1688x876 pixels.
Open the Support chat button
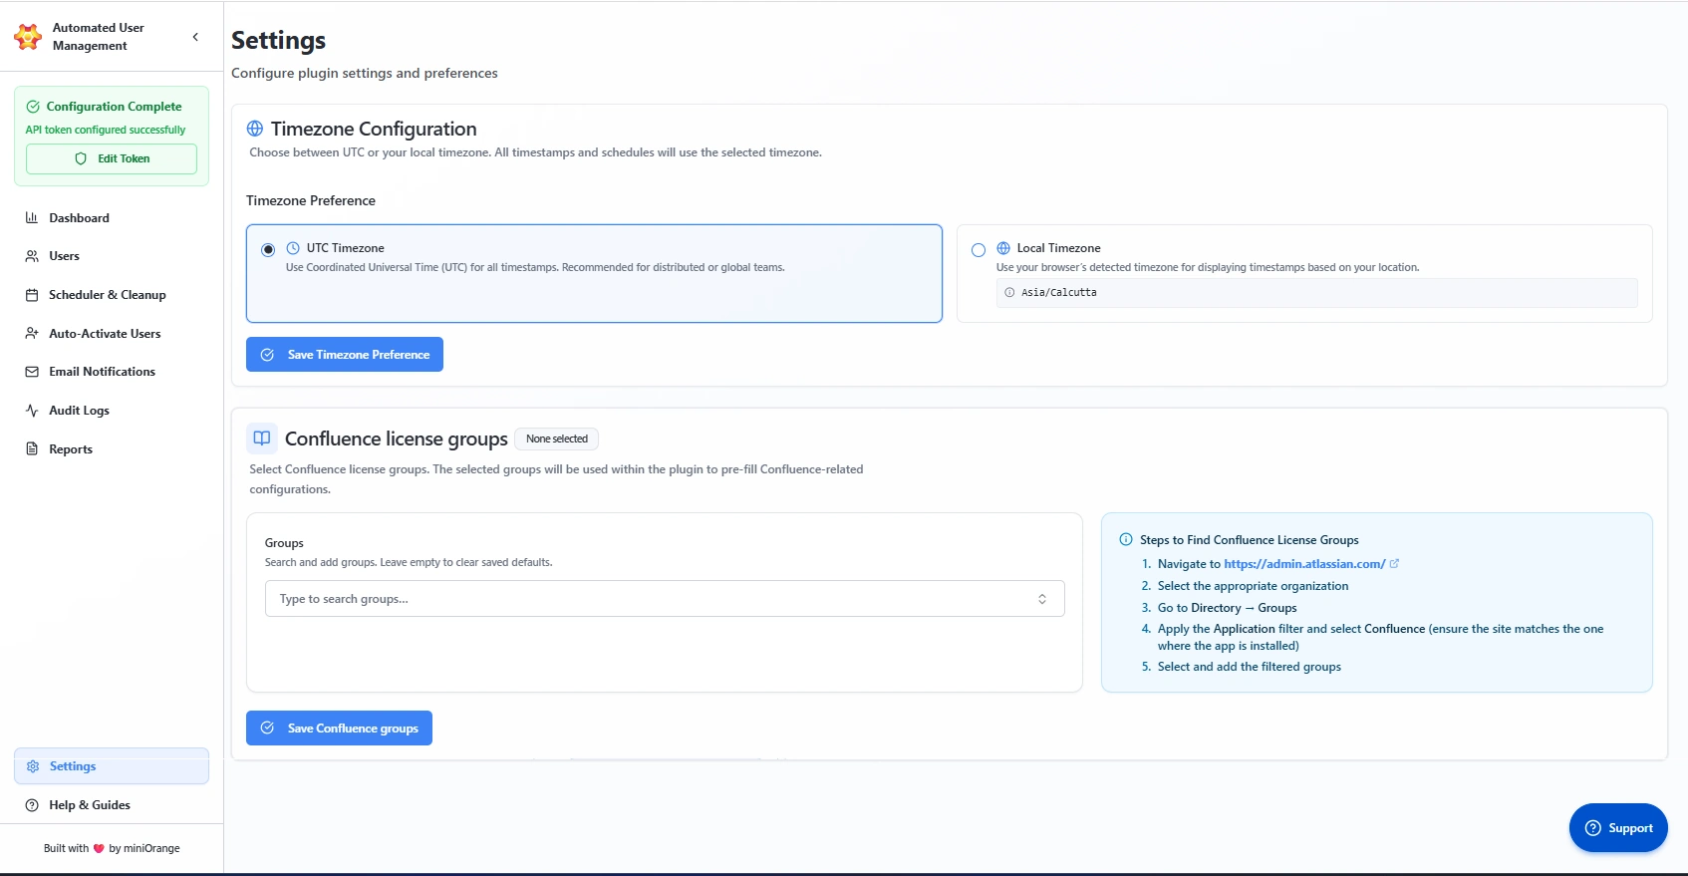(1618, 828)
